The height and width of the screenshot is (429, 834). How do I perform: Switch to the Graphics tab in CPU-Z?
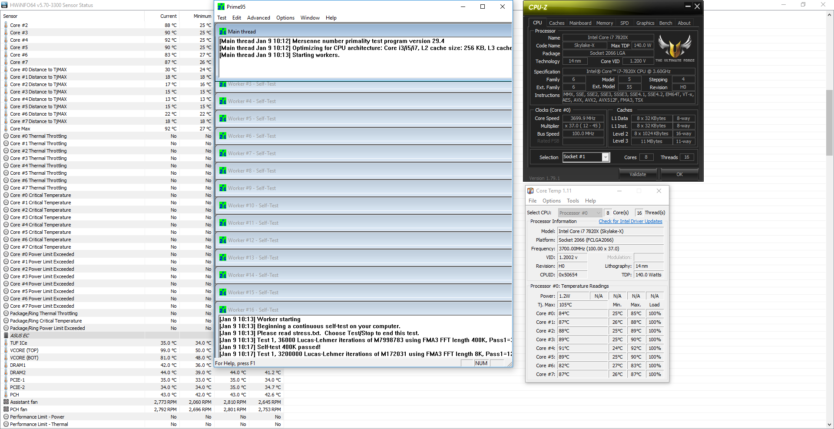point(645,23)
